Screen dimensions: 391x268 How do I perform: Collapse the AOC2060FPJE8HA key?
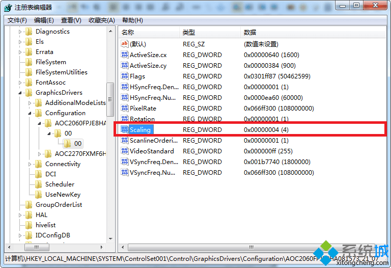pyautogui.click(x=39, y=123)
